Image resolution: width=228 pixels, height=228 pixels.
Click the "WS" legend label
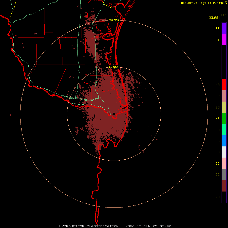coord(218,141)
